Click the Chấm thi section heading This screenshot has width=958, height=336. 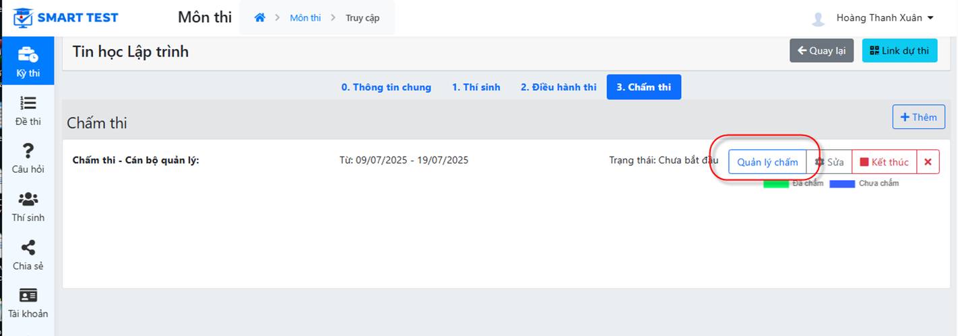click(97, 123)
